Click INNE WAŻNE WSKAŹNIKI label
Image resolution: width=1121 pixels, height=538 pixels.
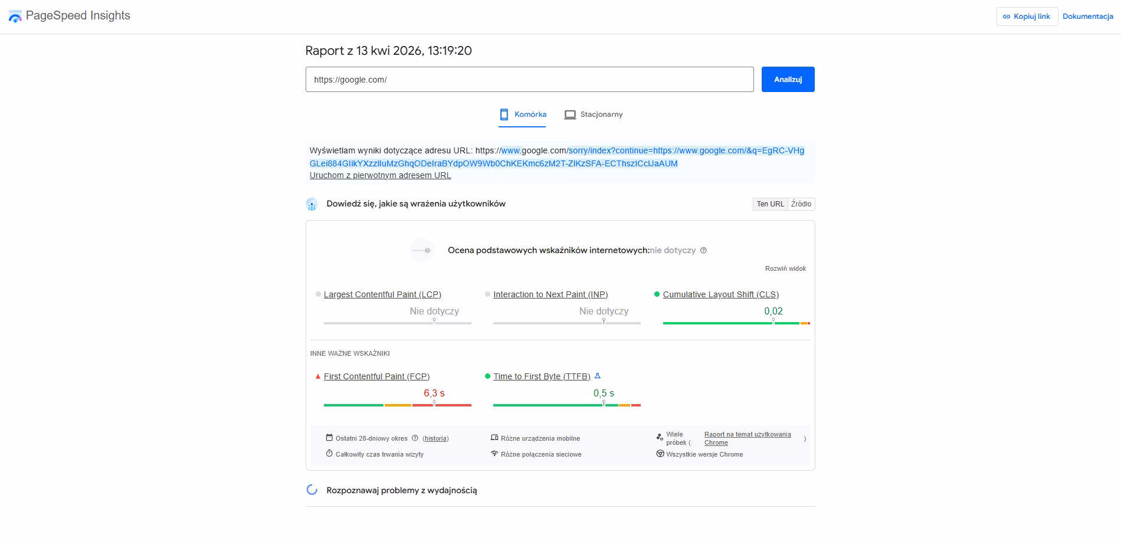pos(350,353)
